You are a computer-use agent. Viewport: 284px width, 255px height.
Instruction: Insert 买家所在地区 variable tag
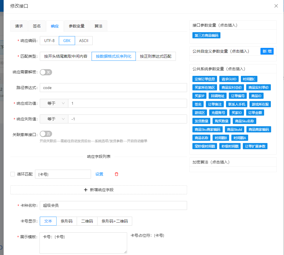click(205, 87)
